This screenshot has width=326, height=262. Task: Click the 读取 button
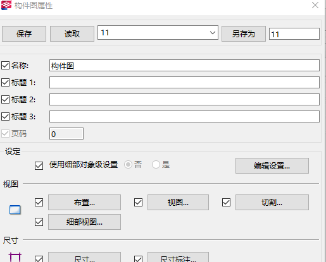tap(72, 33)
